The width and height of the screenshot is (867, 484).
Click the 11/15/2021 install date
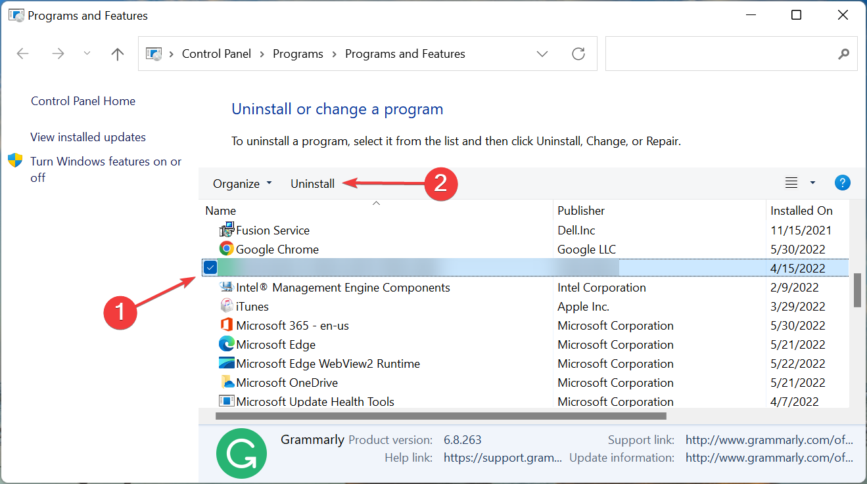point(801,231)
